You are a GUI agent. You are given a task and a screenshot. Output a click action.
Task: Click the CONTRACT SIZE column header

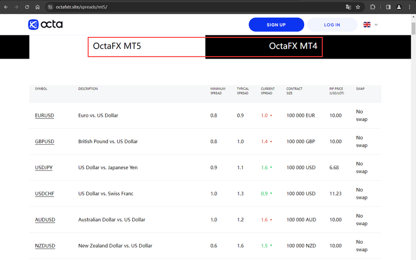pos(294,91)
